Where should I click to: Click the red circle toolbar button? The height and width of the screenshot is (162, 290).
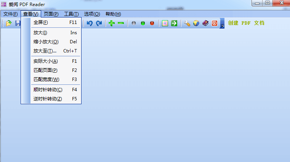[x=152, y=23]
